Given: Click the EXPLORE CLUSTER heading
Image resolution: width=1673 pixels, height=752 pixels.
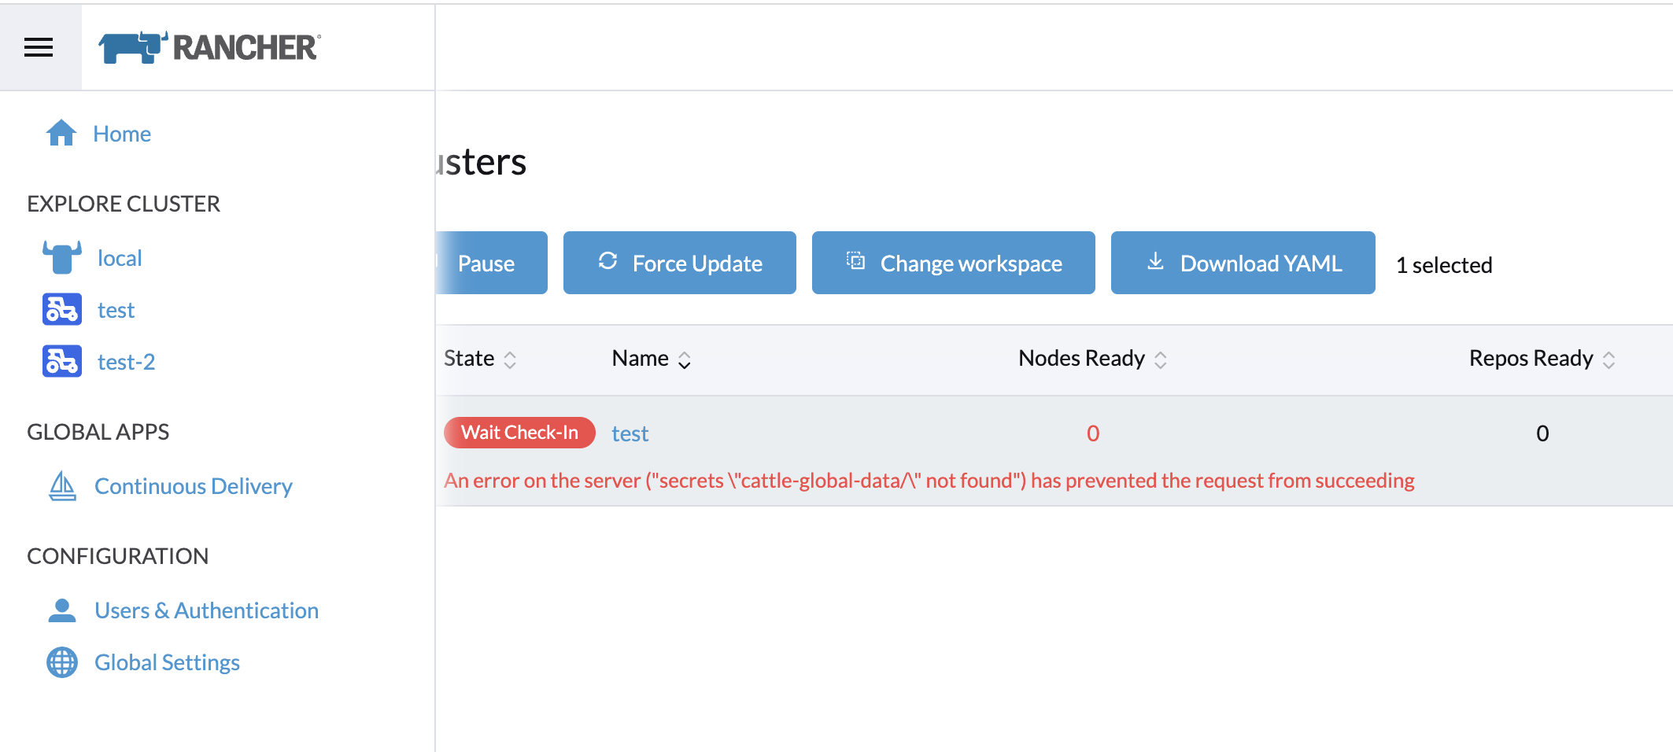Looking at the screenshot, I should click(124, 204).
